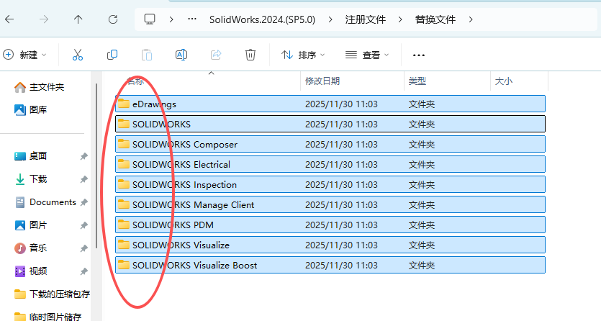601x321 pixels.
Task: Select the SOLIDWORKS Inspection folder
Action: pyautogui.click(x=330, y=185)
